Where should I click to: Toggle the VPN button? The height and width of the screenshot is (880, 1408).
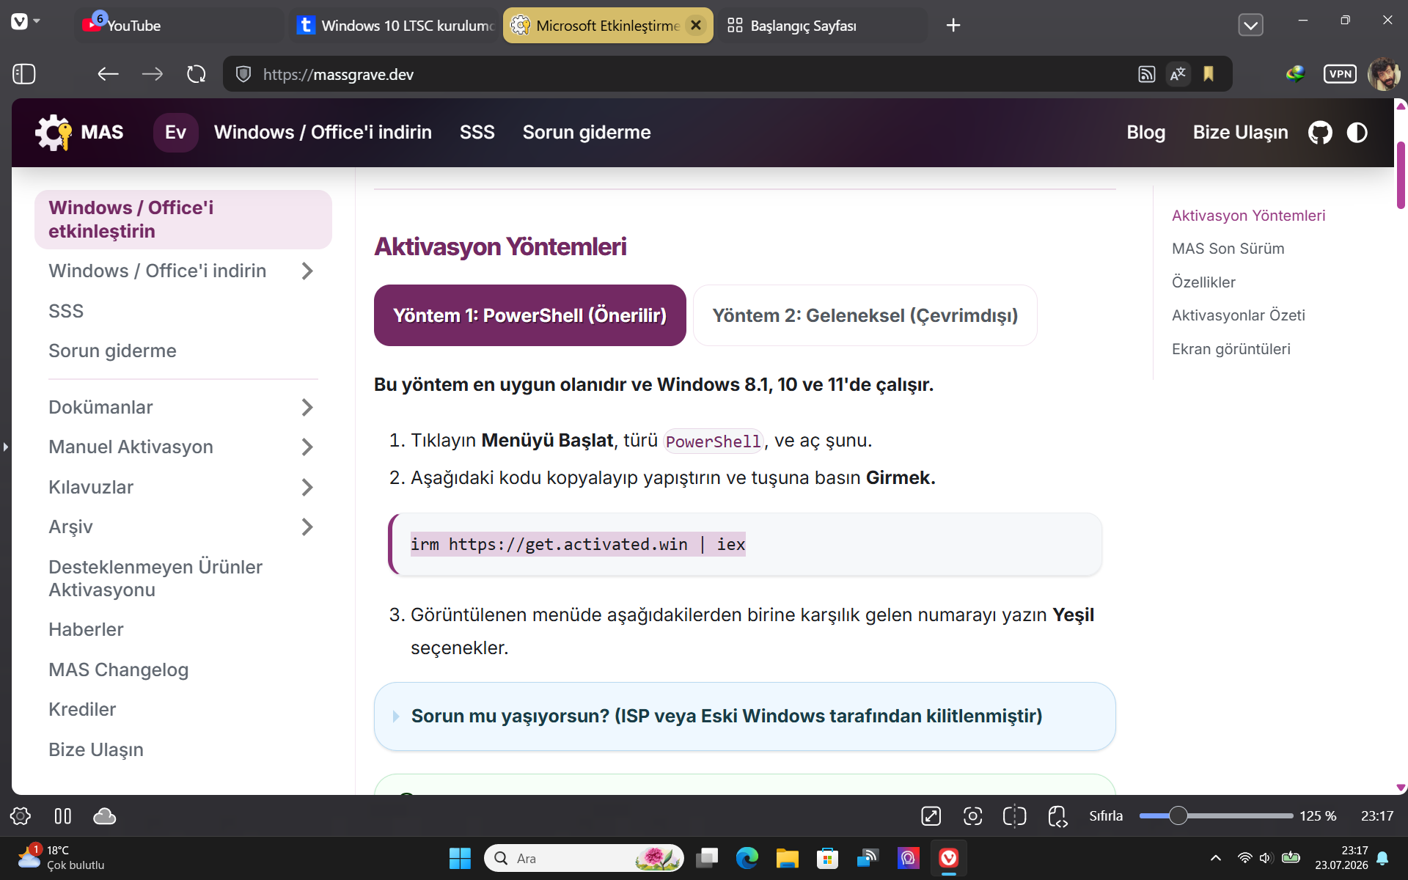[x=1340, y=74]
